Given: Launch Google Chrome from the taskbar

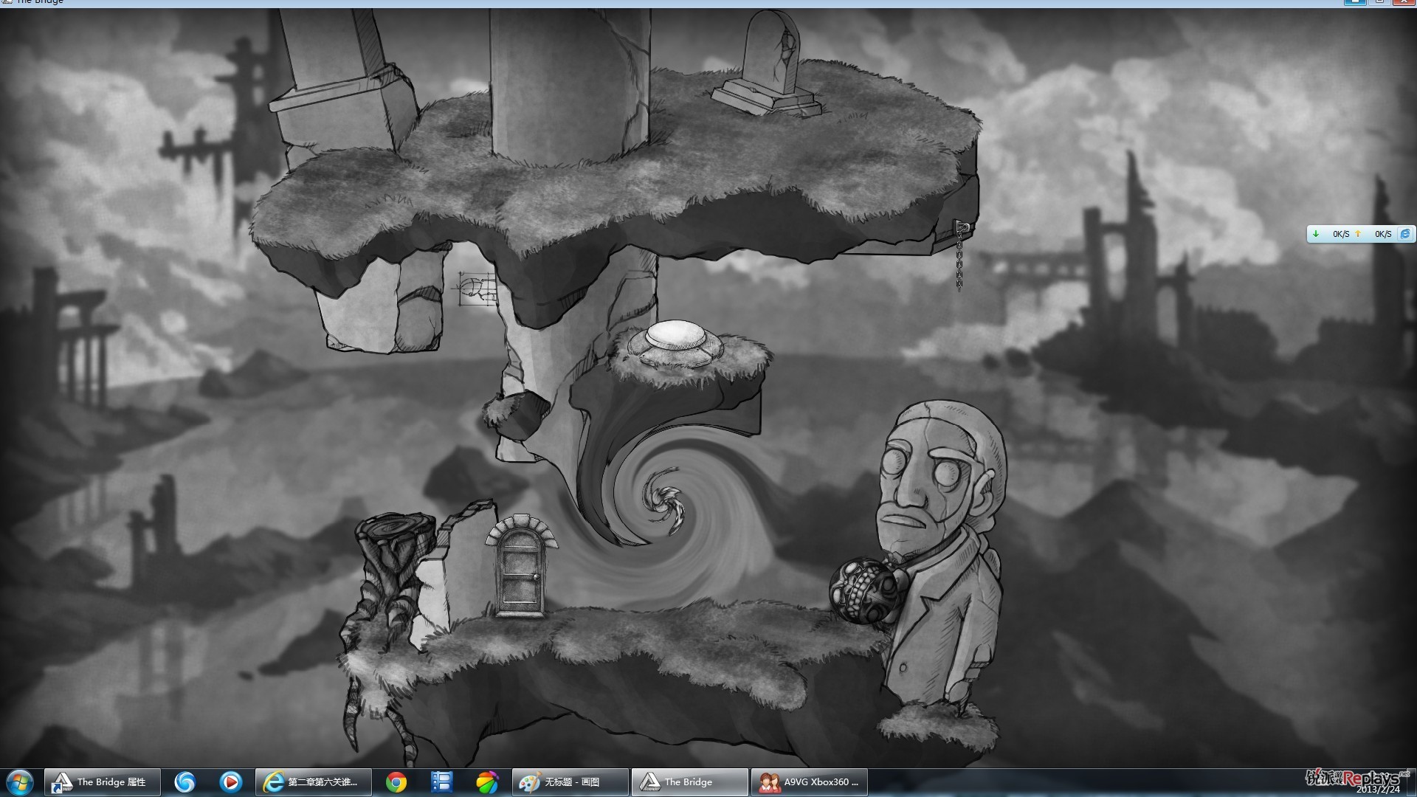Looking at the screenshot, I should coord(396,782).
